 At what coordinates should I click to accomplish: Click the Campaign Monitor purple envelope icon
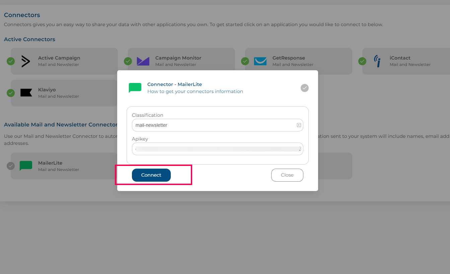(143, 61)
